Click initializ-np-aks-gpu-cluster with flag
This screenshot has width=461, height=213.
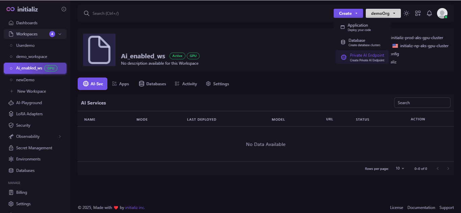420,46
